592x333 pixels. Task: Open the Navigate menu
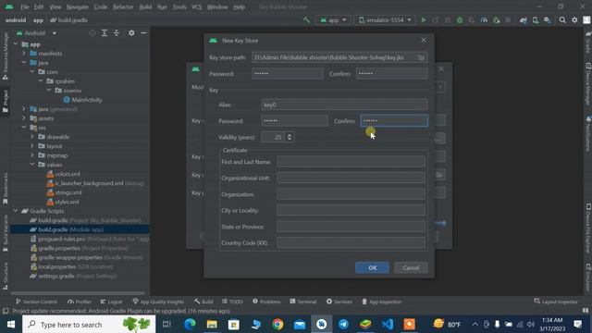coord(77,6)
